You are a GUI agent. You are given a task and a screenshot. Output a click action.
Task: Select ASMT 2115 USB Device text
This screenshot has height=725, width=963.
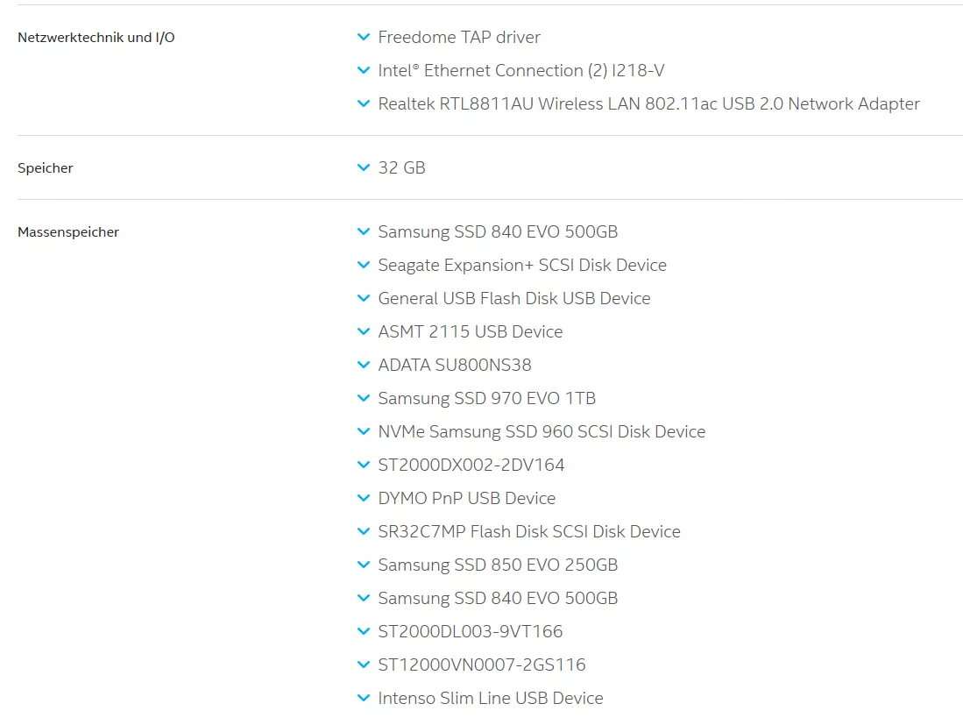(471, 331)
